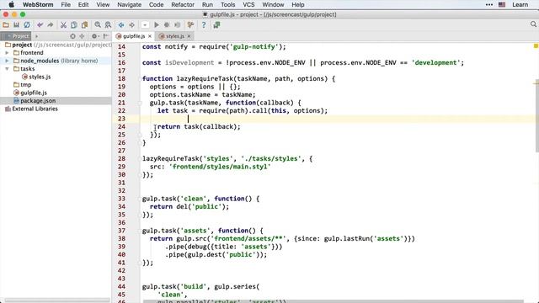Click the Debug bug icon

pos(167,24)
